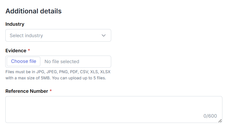Click the "No file selected" text

tap(62, 61)
